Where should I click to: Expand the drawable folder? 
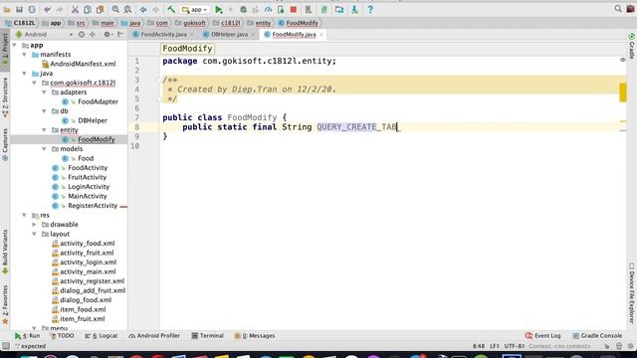pos(34,225)
